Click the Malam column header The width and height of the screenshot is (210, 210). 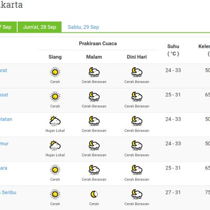pyautogui.click(x=94, y=57)
